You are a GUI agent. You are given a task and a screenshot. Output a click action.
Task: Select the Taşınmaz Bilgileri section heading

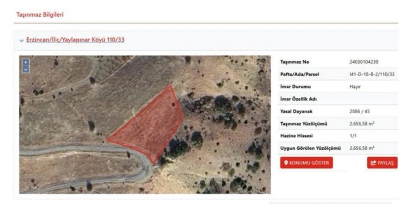40,14
